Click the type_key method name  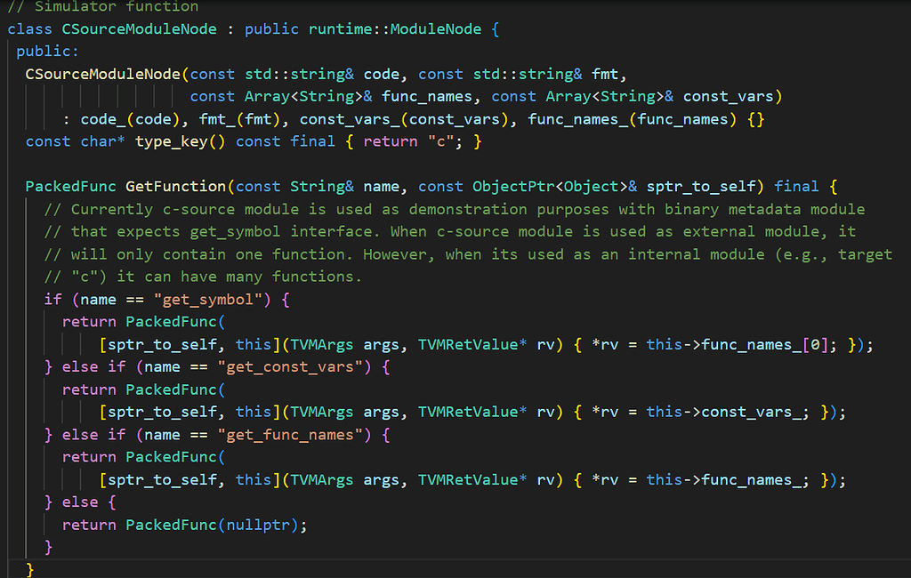(171, 141)
